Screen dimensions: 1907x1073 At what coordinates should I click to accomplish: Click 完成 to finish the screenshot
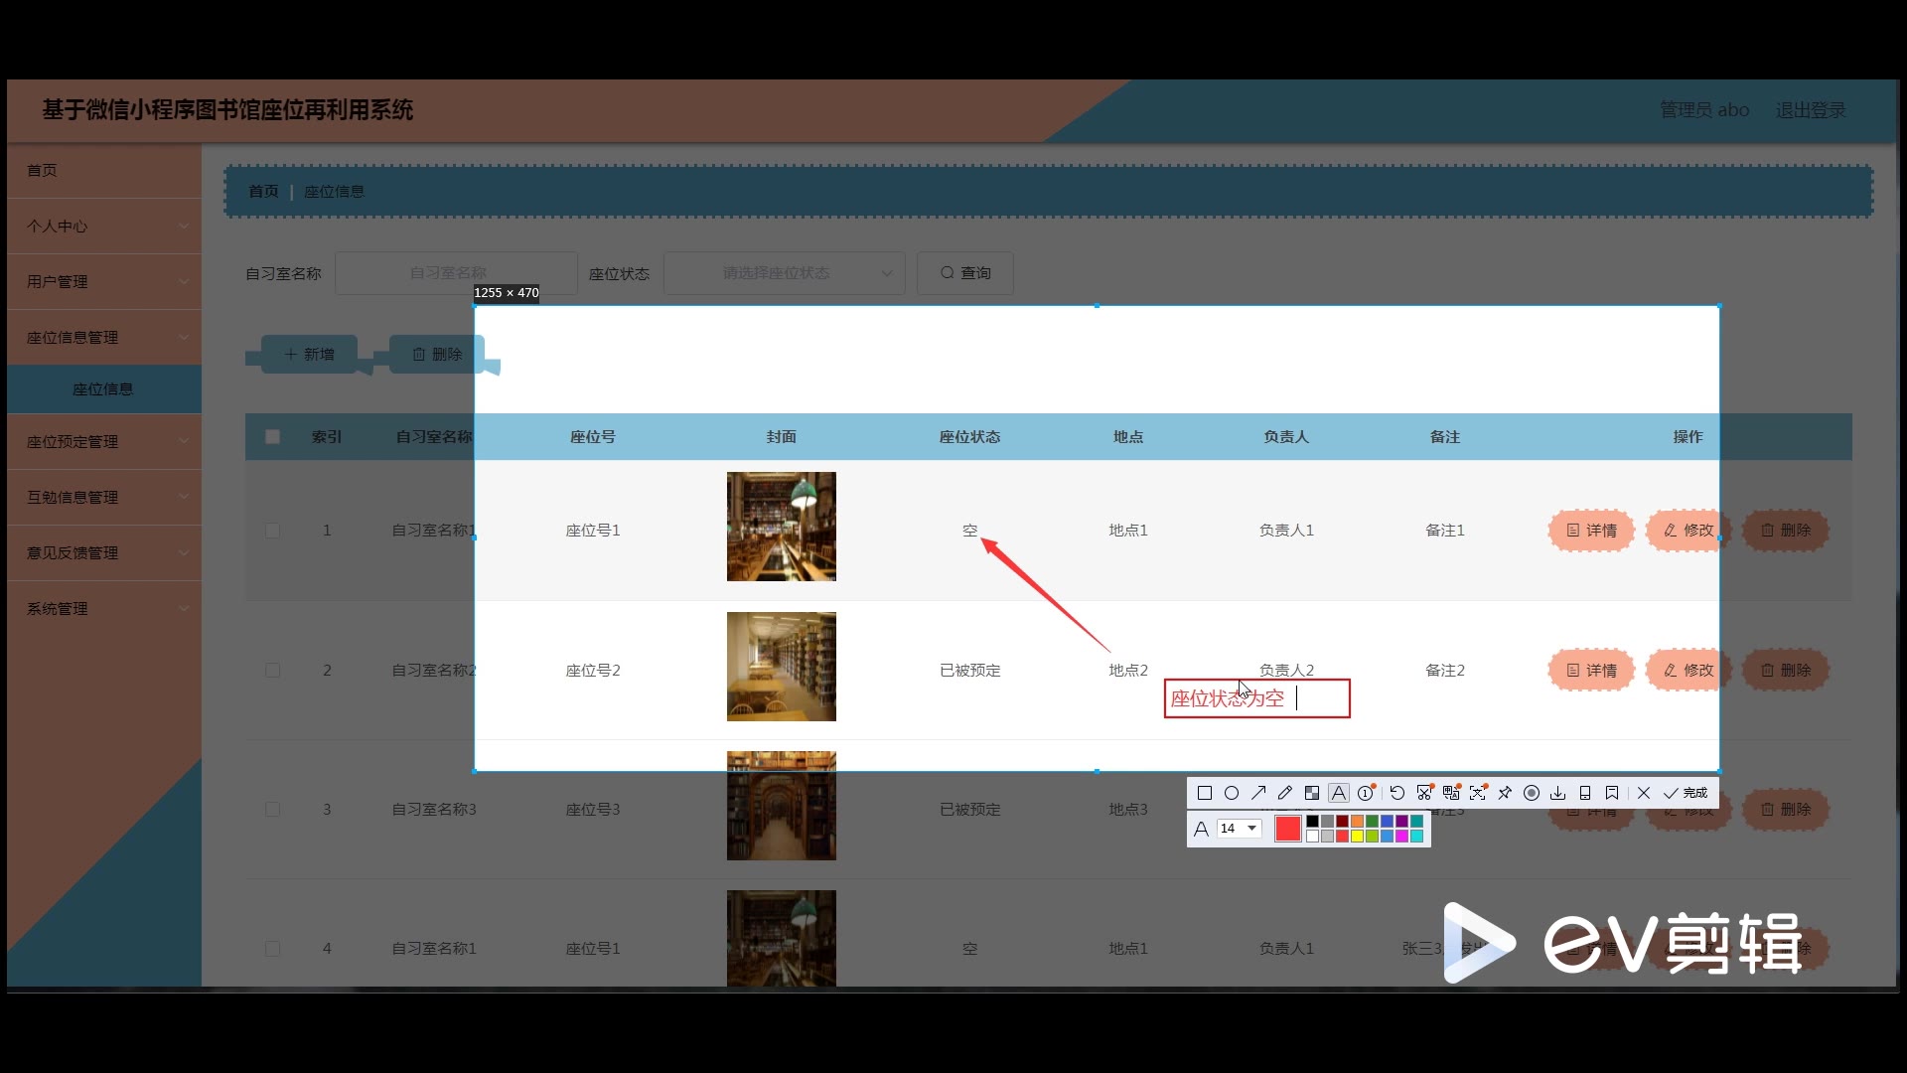pos(1687,793)
